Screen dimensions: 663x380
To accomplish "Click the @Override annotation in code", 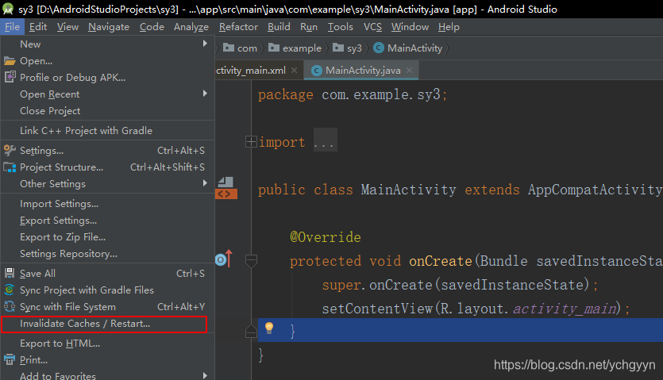I will tap(326, 237).
